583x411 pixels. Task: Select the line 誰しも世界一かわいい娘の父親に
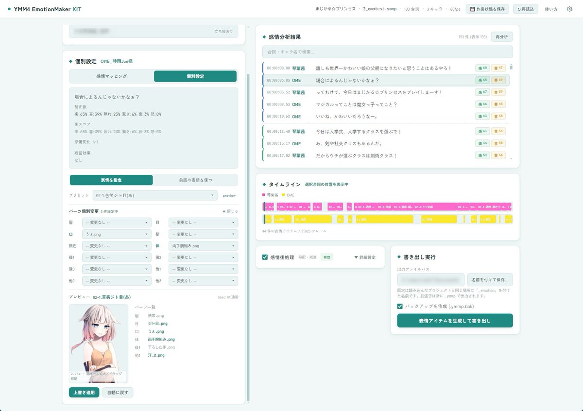pyautogui.click(x=386, y=68)
